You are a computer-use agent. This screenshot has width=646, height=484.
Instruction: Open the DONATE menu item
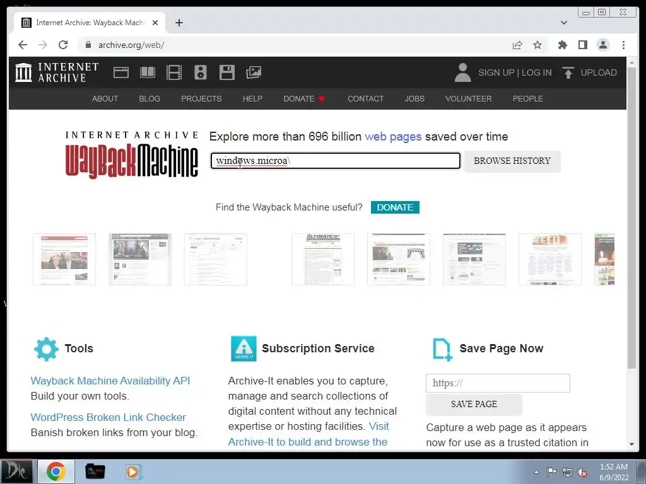pyautogui.click(x=304, y=99)
